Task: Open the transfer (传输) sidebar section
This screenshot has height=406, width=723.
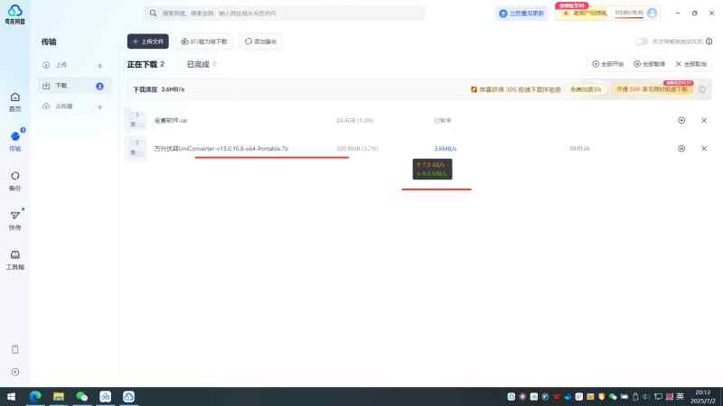Action: tap(14, 142)
